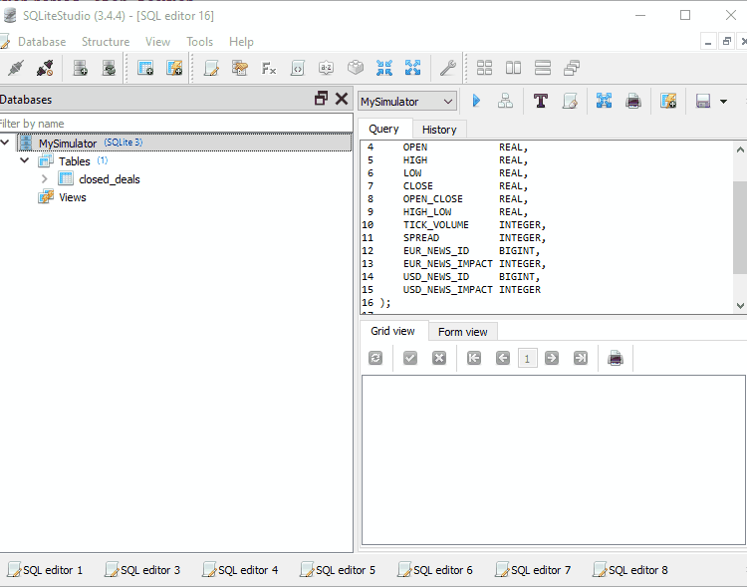Open the MySimulator database combo box
This screenshot has width=747, height=587.
pos(406,102)
